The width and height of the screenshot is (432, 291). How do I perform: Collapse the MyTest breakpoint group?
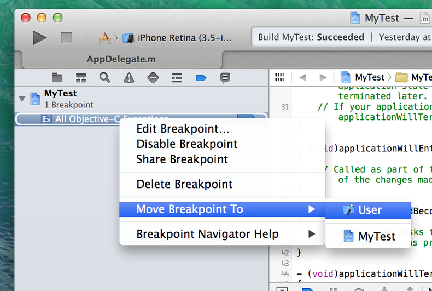click(x=22, y=99)
